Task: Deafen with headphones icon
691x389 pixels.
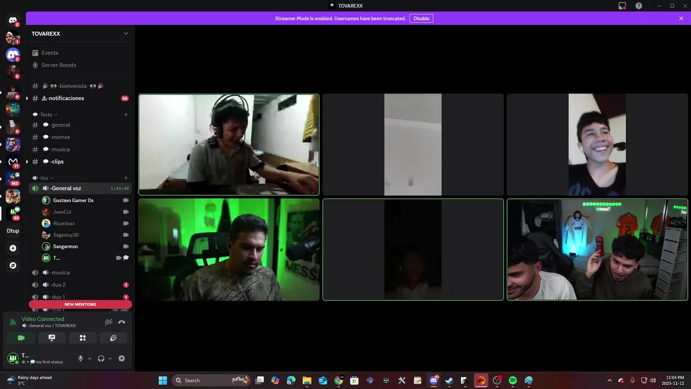Action: (x=101, y=358)
